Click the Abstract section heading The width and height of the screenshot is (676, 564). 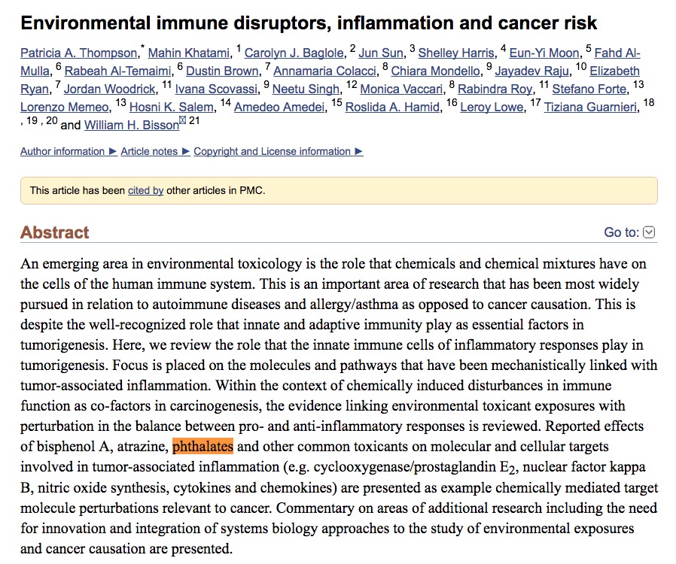tap(55, 232)
